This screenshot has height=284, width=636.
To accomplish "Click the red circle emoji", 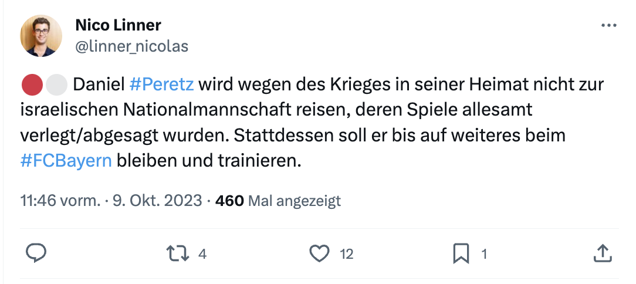I will [x=31, y=85].
